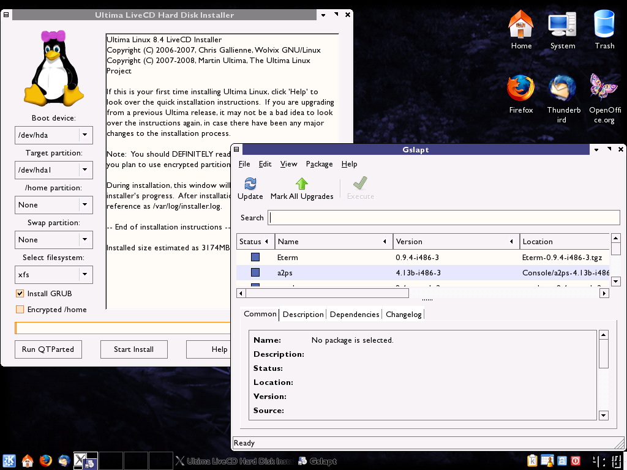Screen dimensions: 627x470
Task: Open the Trash desktop icon
Action: coord(604,24)
